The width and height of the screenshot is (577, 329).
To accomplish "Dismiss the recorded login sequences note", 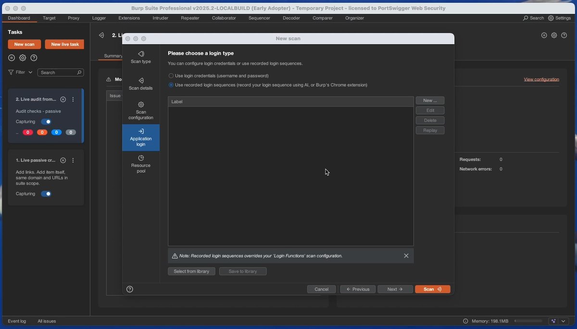I will pos(406,256).
